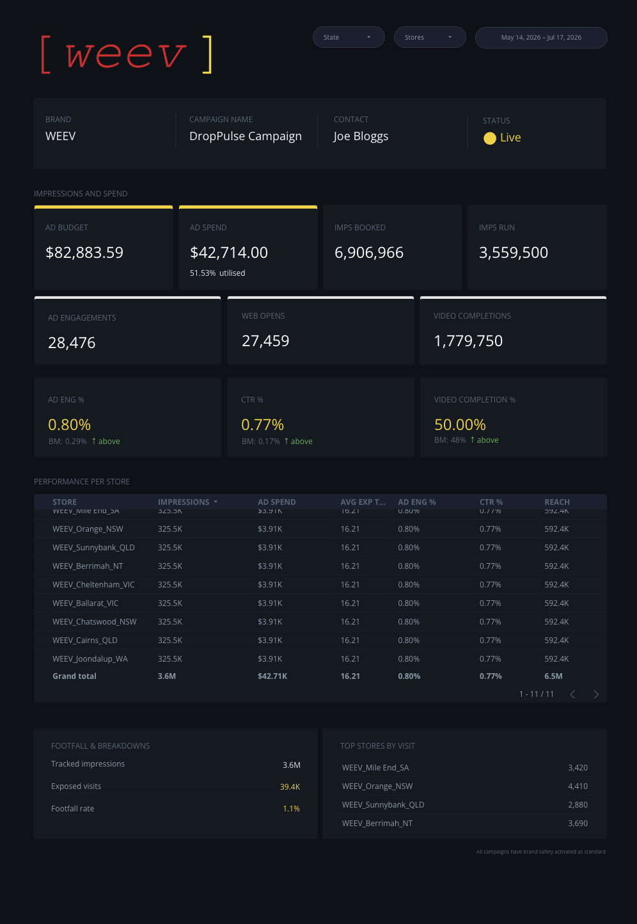Click Tracked impressions value 3.6M
The width and height of the screenshot is (637, 924).
pyautogui.click(x=292, y=765)
